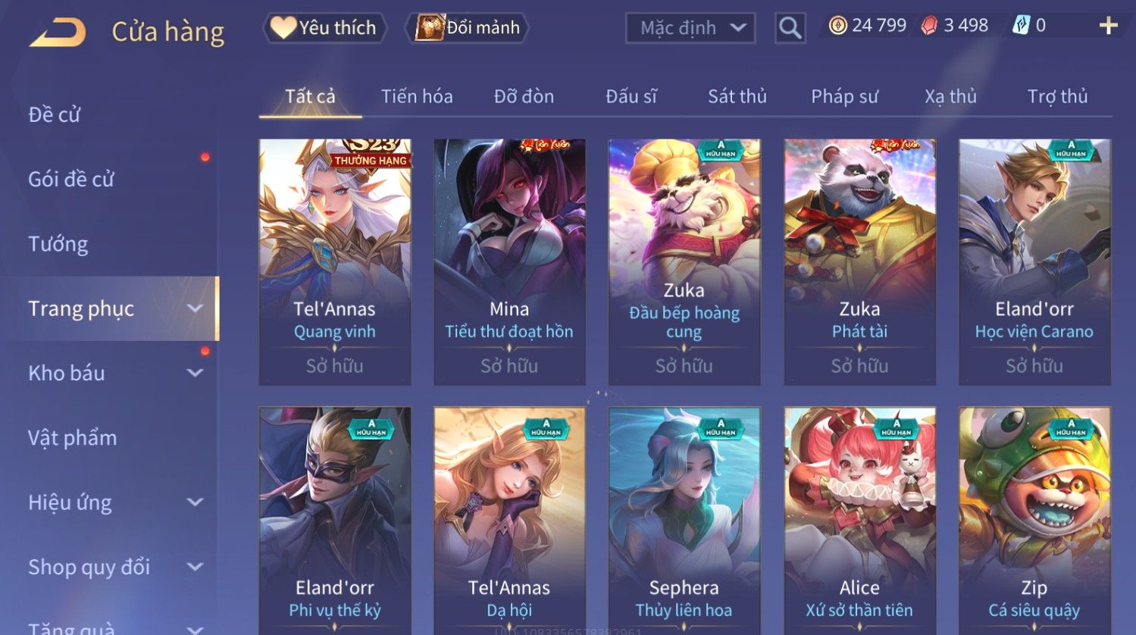Expand Shop quy đổi submenu chevron
The width and height of the screenshot is (1136, 635).
click(x=195, y=567)
